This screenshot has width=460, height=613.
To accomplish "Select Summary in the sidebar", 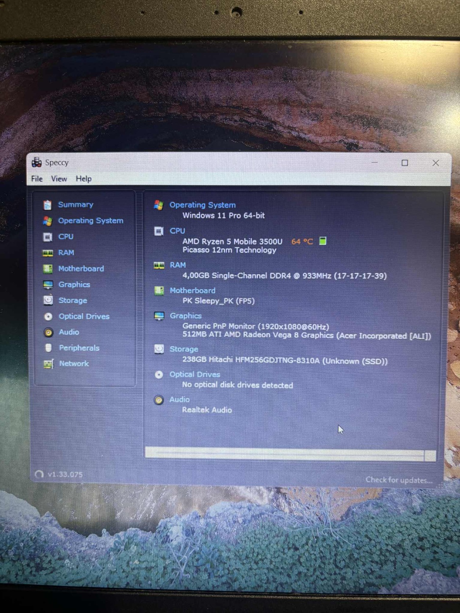I will pyautogui.click(x=76, y=205).
